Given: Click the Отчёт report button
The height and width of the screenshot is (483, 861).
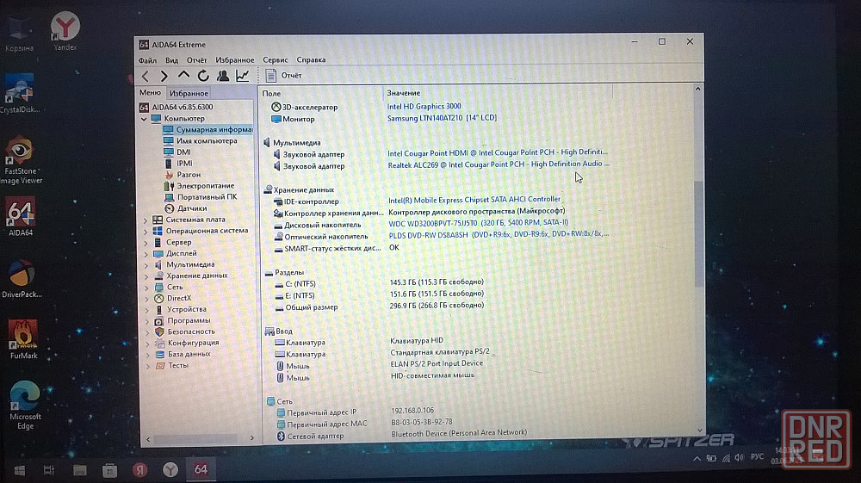Looking at the screenshot, I should tap(283, 76).
